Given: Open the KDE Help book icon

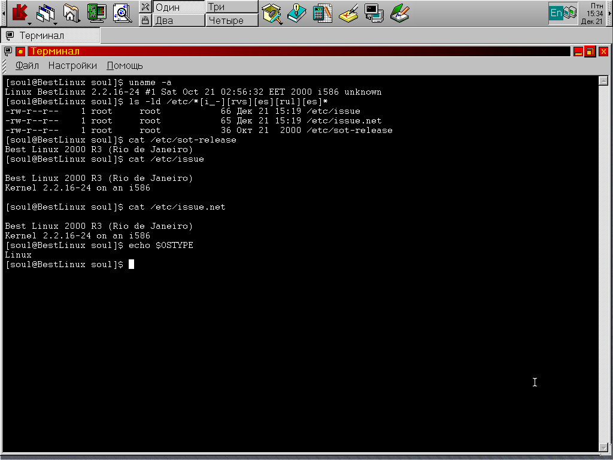Looking at the screenshot, I should tap(297, 13).
